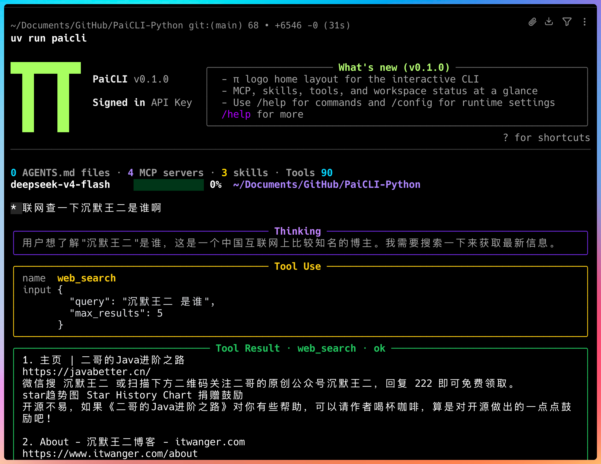Click the 0% context usage value
The width and height of the screenshot is (601, 464).
[216, 185]
